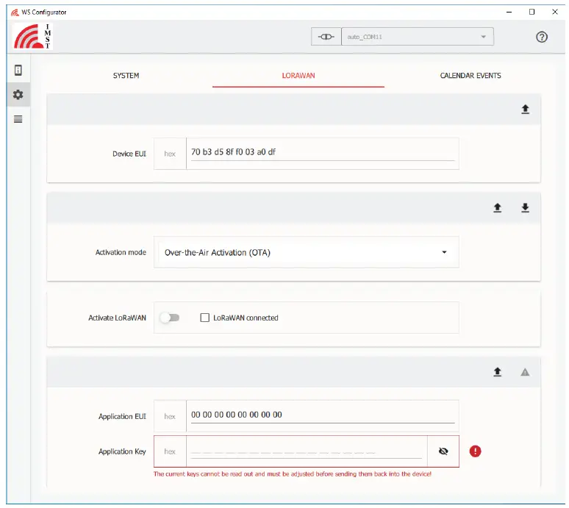Click the warning triangle icon
Viewport: 569px width, 508px height.
click(x=525, y=372)
